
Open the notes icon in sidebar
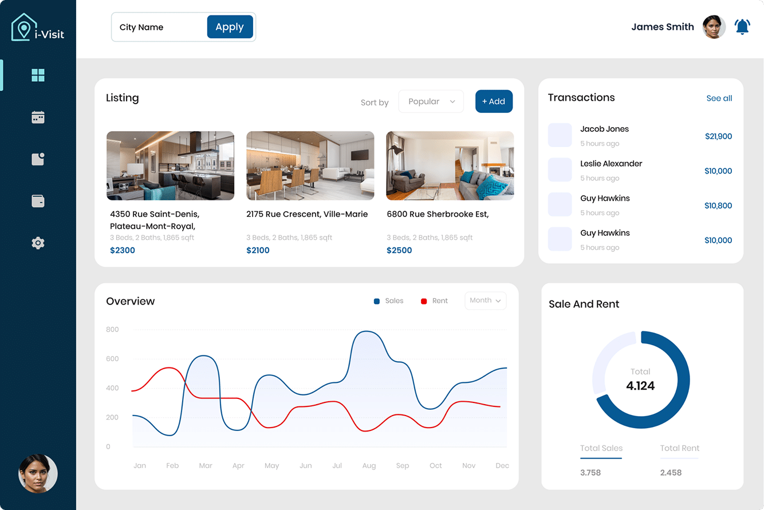[x=38, y=159]
